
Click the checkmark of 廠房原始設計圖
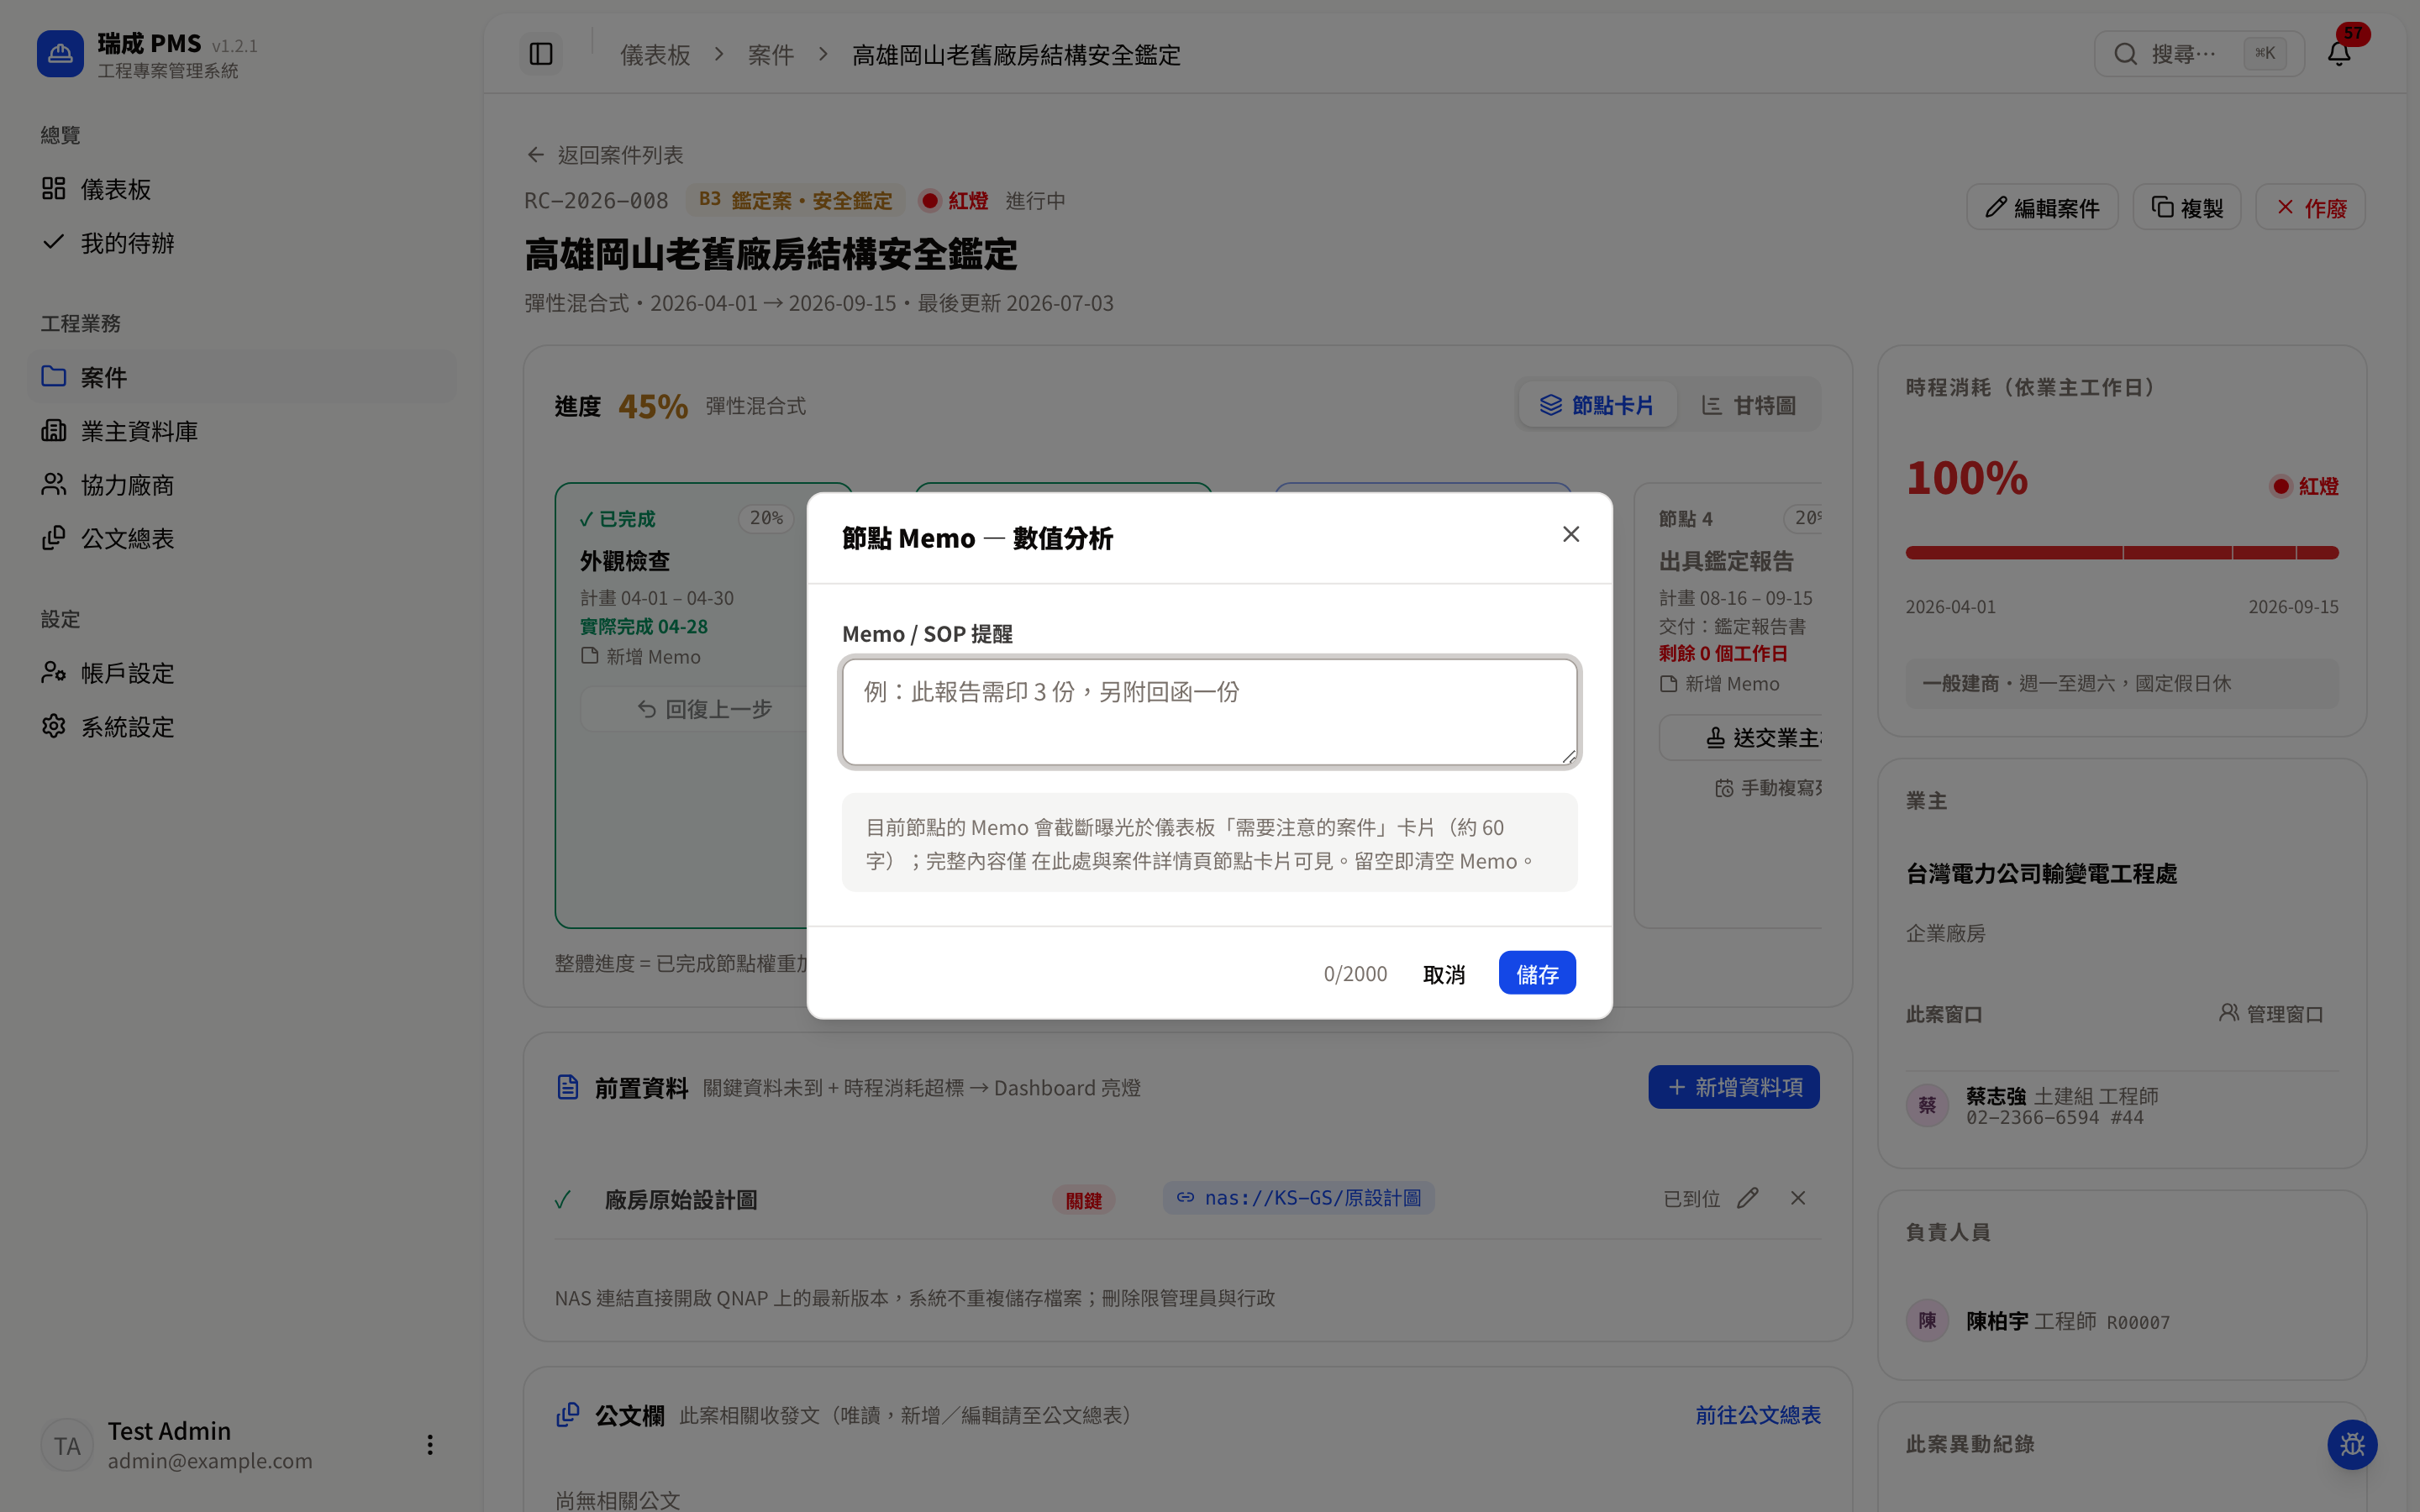click(x=563, y=1199)
